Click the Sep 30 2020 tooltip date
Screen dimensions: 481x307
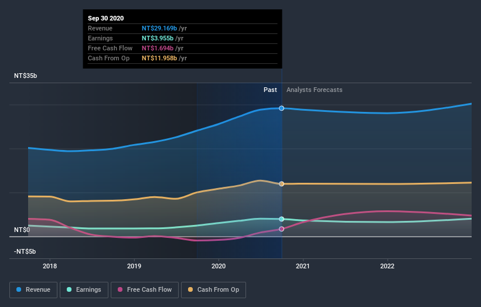point(106,18)
